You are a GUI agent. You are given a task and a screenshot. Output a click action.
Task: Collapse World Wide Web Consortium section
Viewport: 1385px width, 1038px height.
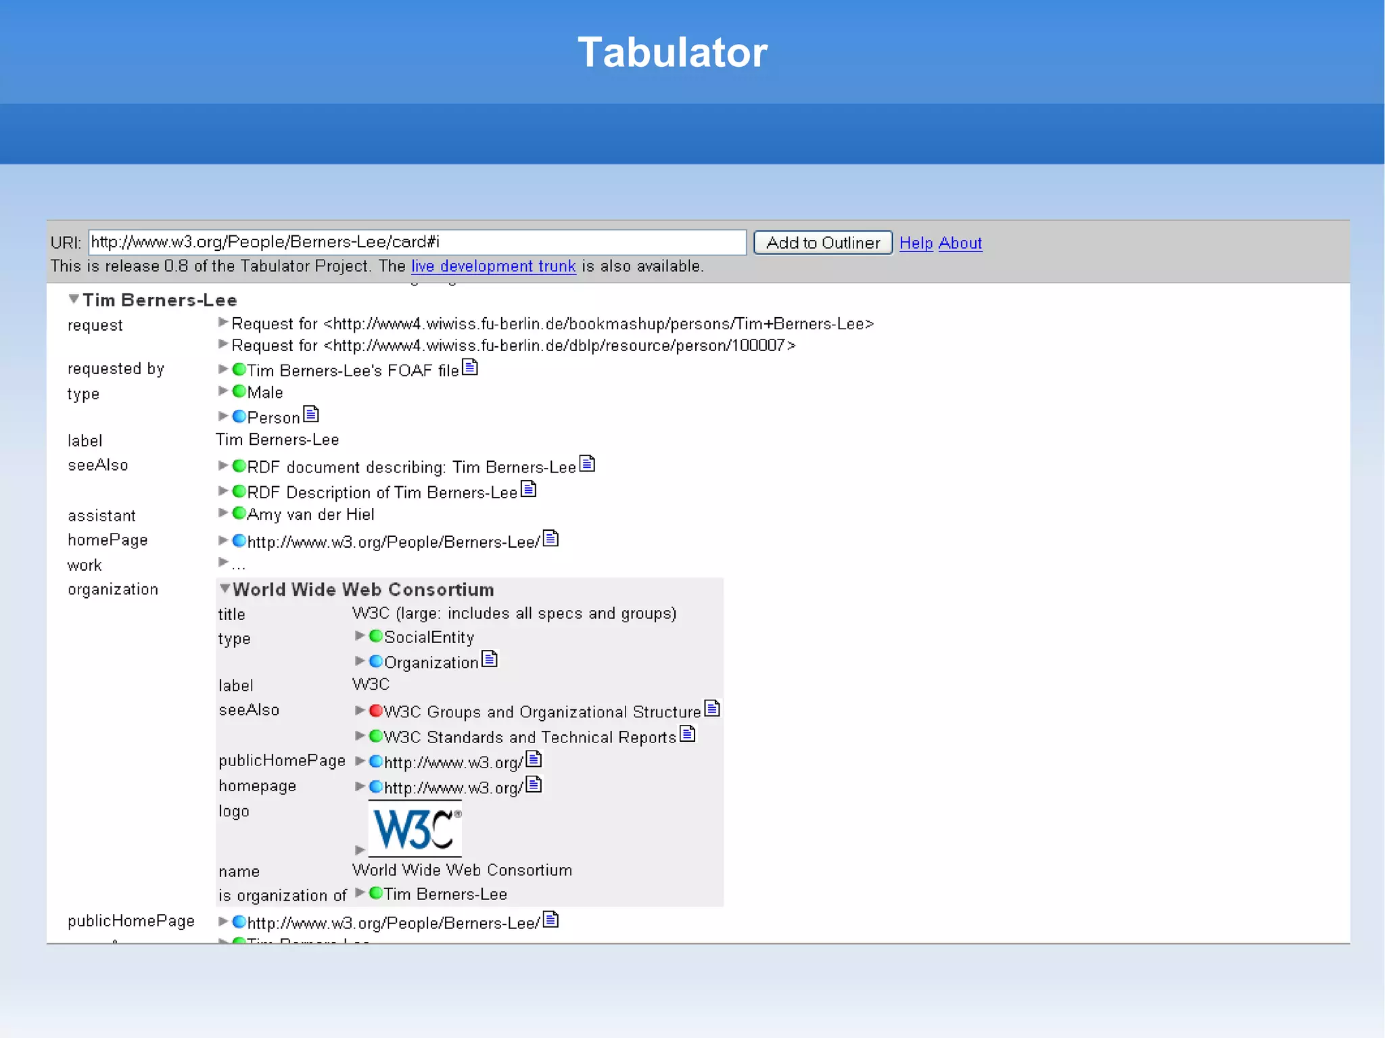click(x=225, y=588)
